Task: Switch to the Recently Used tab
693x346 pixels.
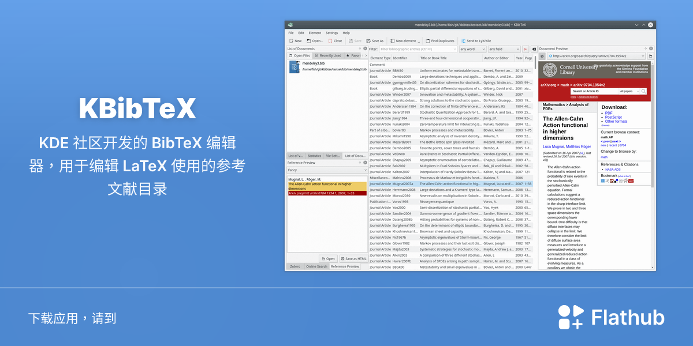Action: coord(328,55)
